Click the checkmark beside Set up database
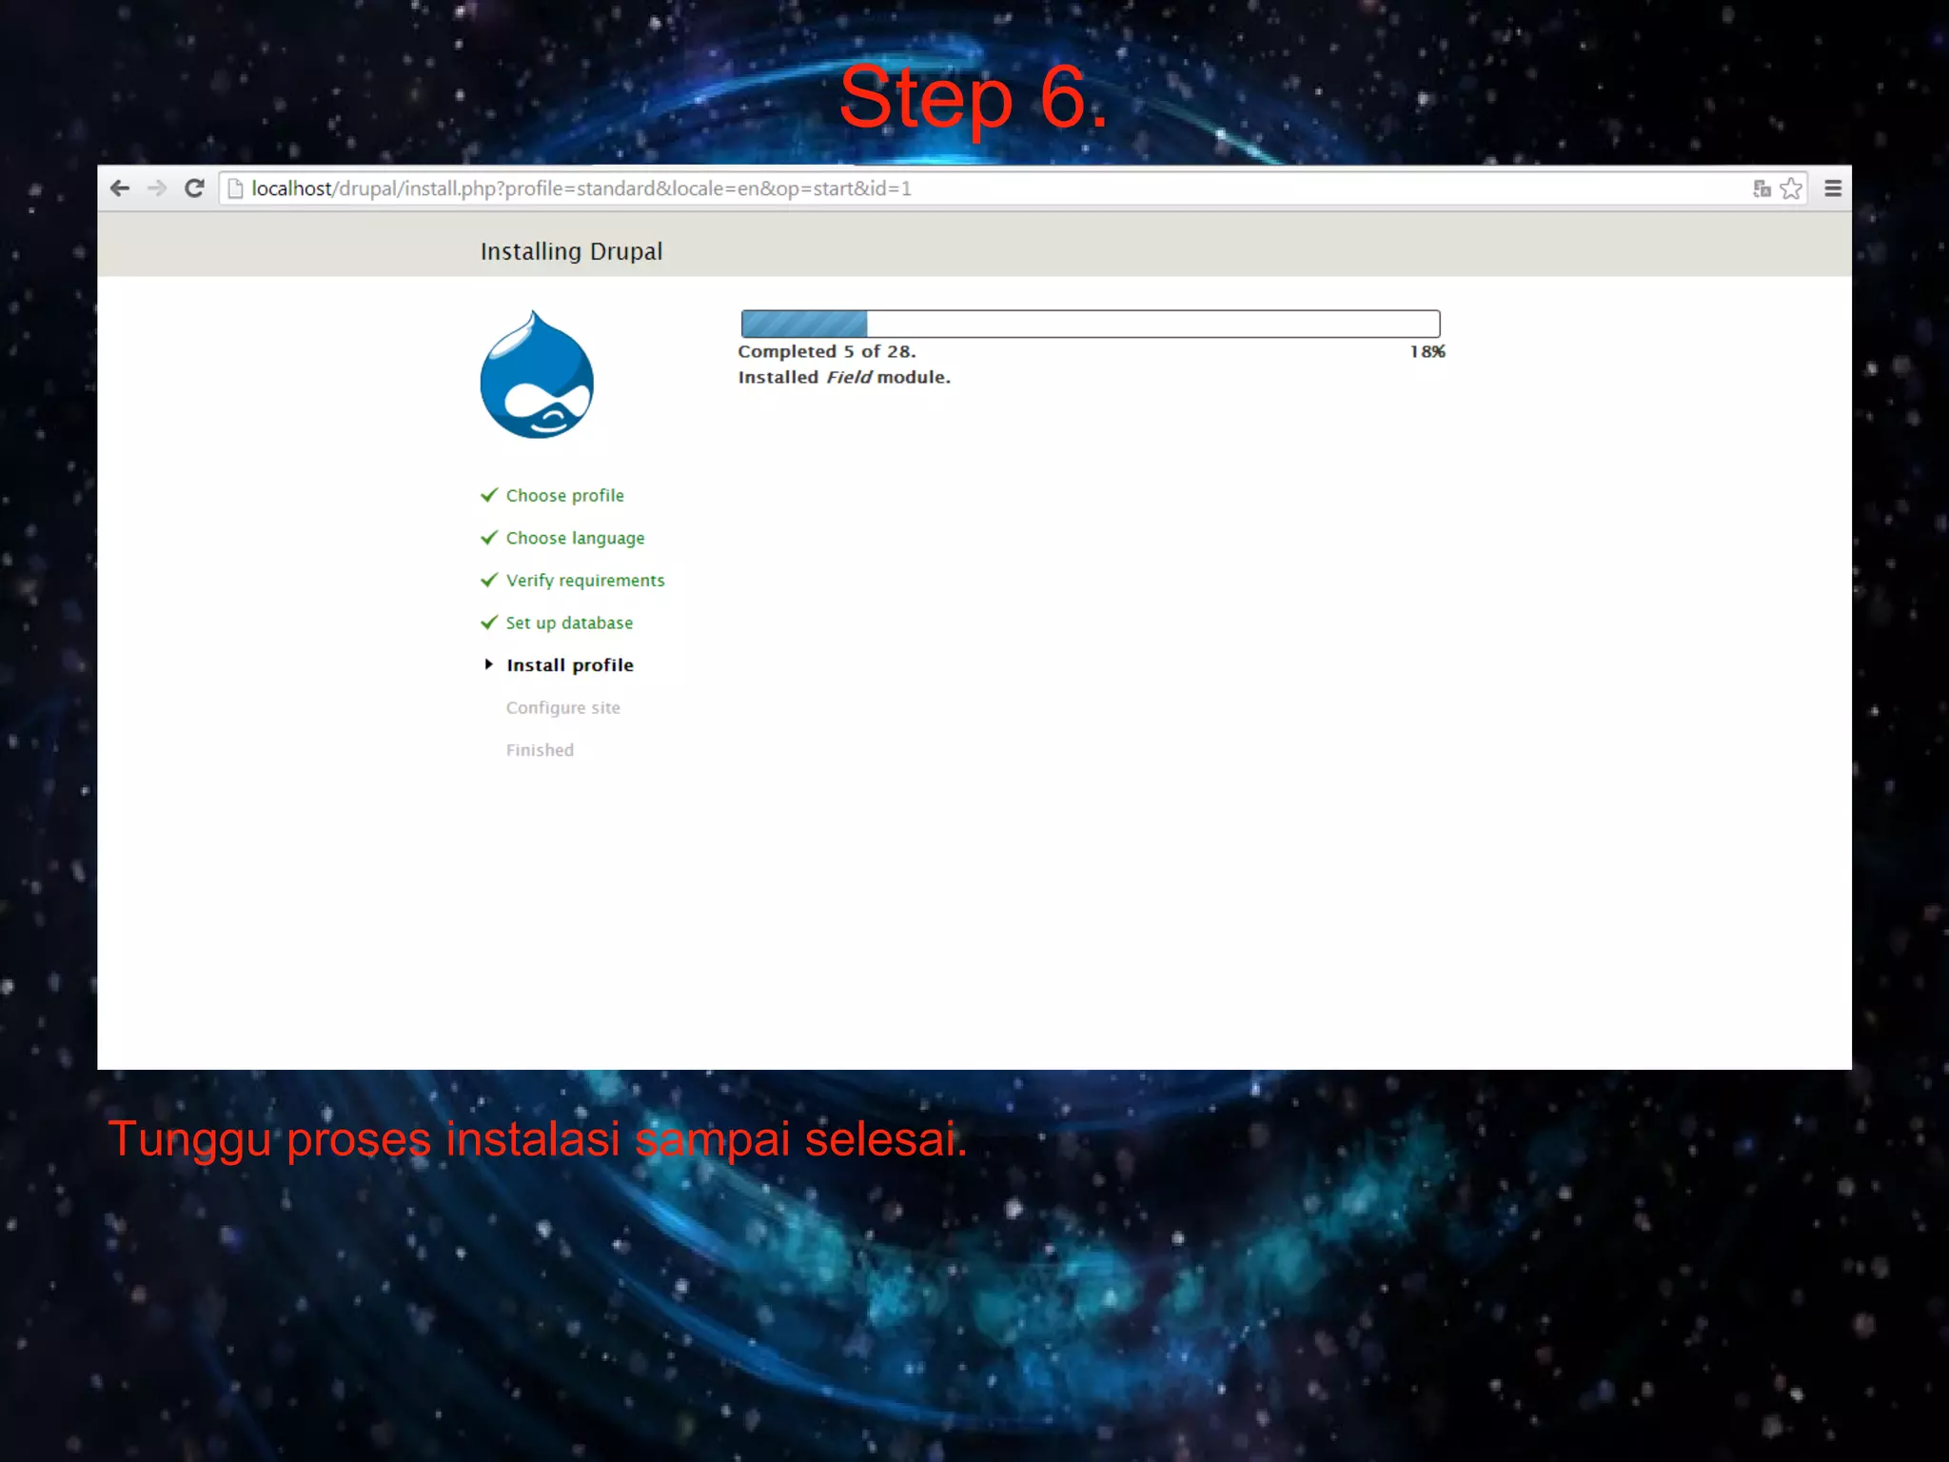The image size is (1949, 1462). (489, 622)
